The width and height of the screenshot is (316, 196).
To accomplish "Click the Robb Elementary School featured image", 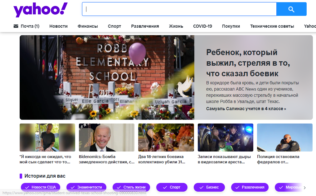I will tap(107, 77).
